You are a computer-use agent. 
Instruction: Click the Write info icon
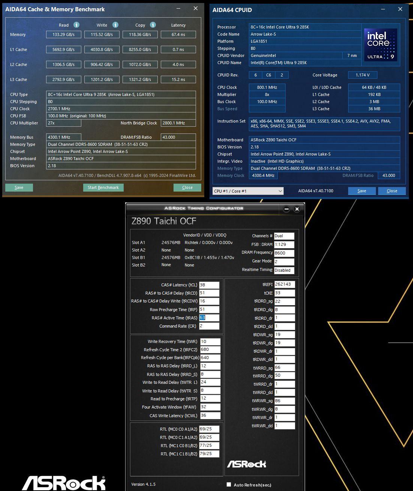pos(115,25)
